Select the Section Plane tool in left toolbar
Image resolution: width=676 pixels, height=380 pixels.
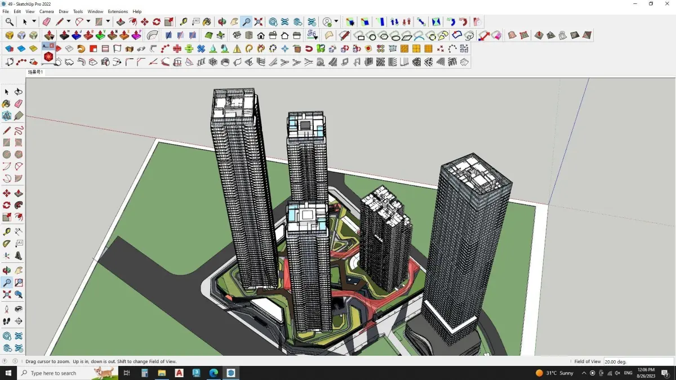tap(19, 321)
